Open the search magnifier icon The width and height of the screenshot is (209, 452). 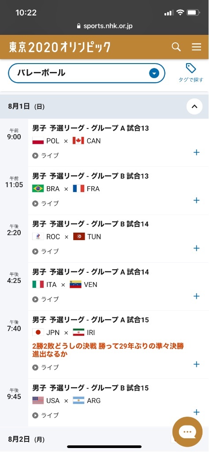pos(176,47)
